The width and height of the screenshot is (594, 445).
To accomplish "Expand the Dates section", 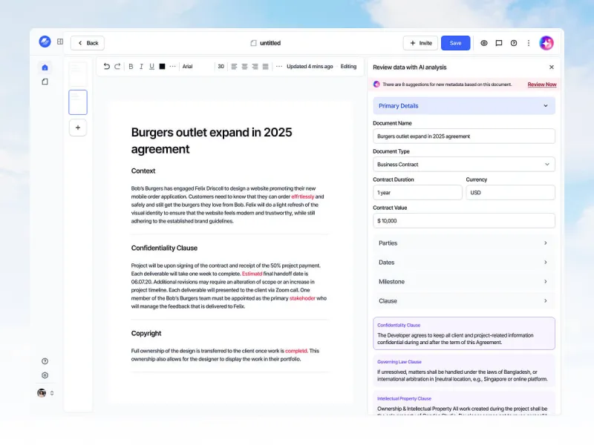I will coord(464,263).
